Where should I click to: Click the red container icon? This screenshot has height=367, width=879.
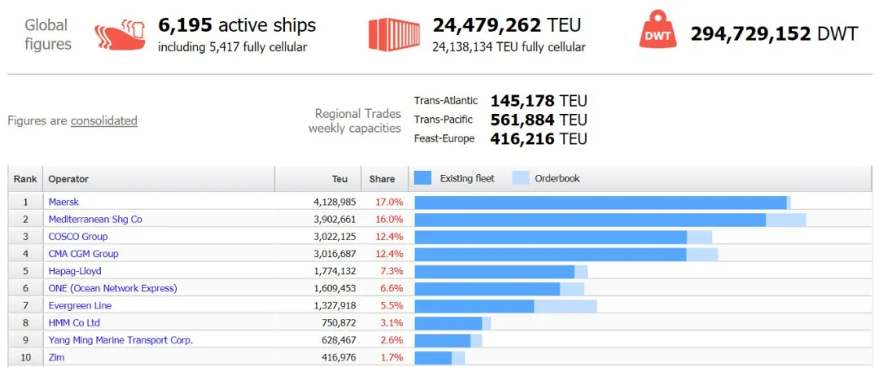395,34
